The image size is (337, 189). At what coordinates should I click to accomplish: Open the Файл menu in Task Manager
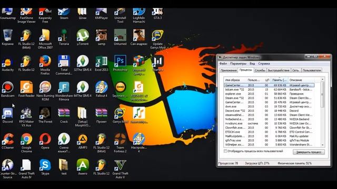point(223,64)
